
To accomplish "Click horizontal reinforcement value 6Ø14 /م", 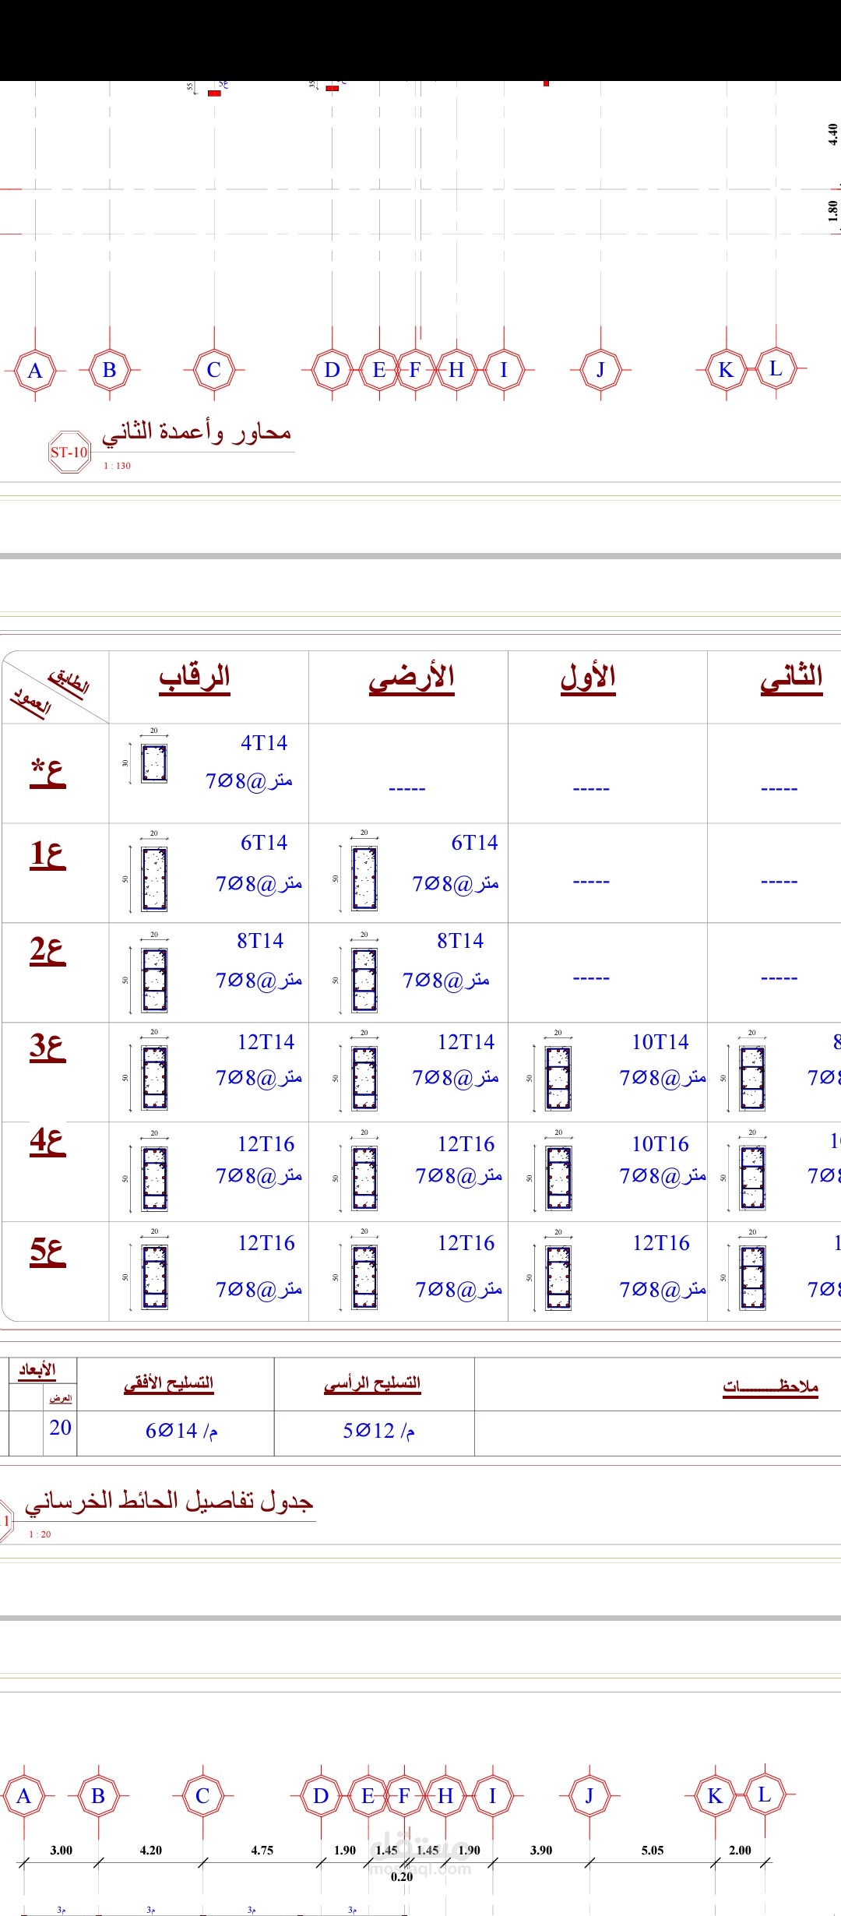I will 181,1430.
